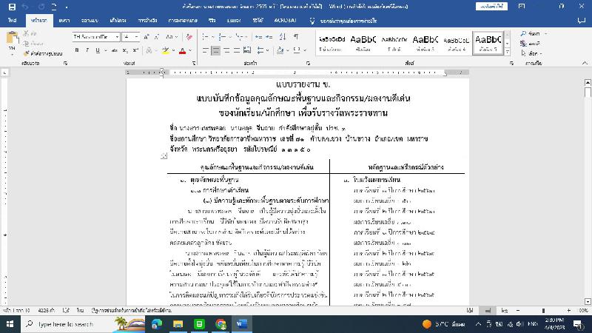Click the sign-in button in title bar
This screenshot has height=333, width=592.
pos(492,6)
